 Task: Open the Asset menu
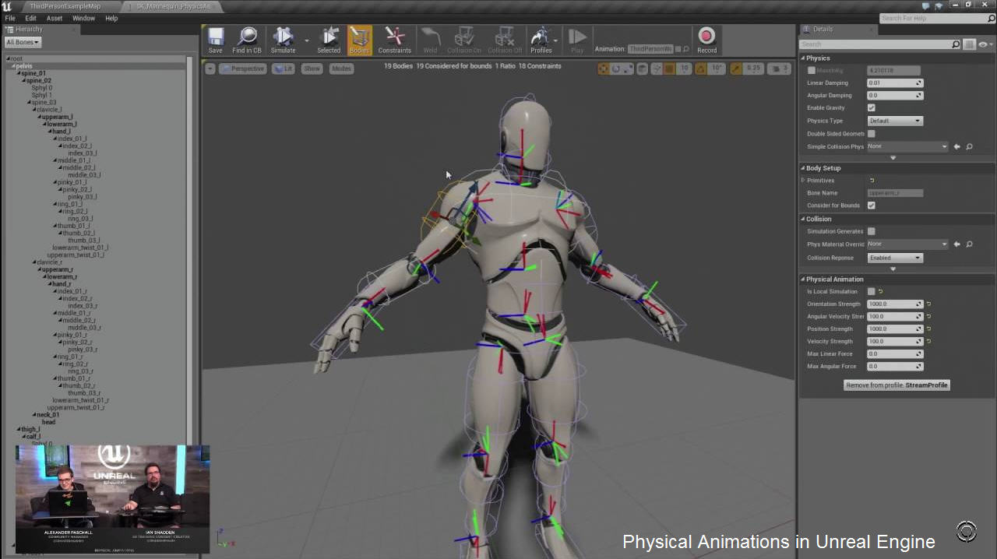click(55, 18)
